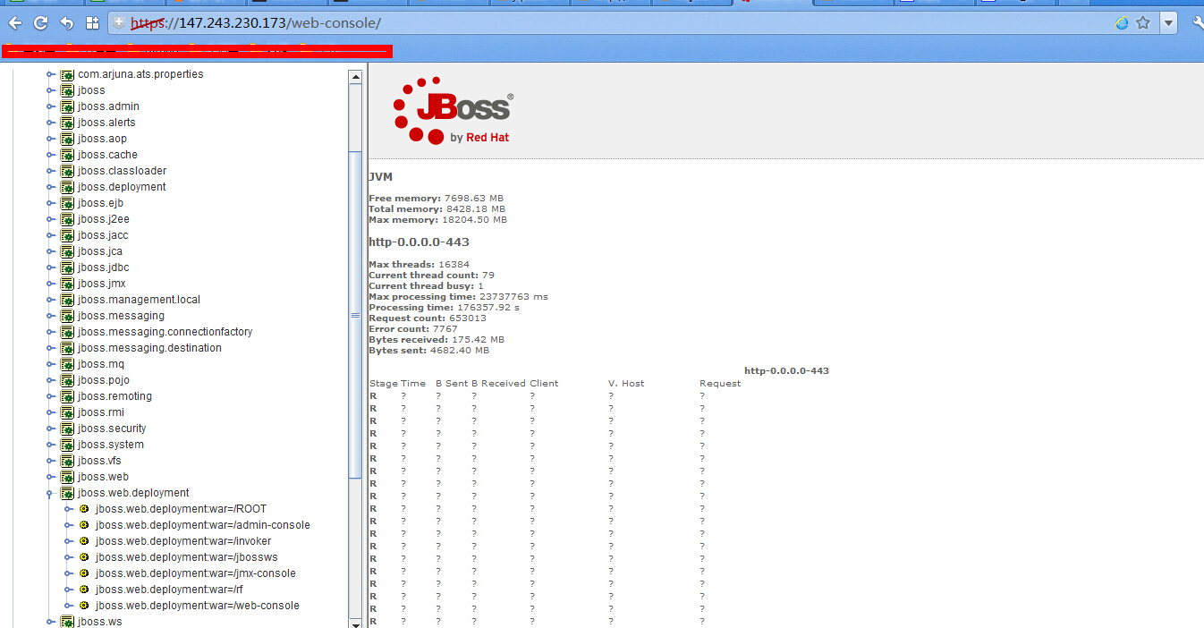The height and width of the screenshot is (628, 1204).
Task: Click the tree panel vertical scrollbar thumb
Action: tap(355, 315)
